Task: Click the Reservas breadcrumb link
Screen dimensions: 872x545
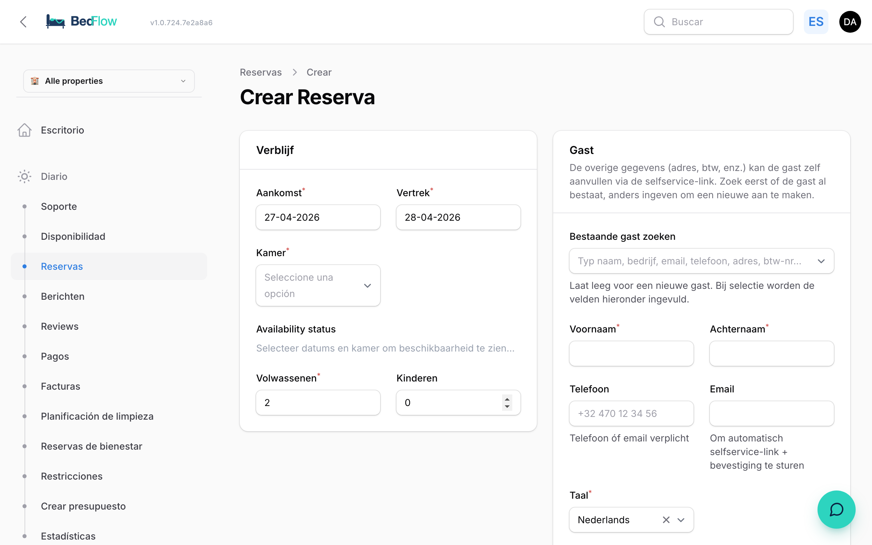Action: coord(261,72)
